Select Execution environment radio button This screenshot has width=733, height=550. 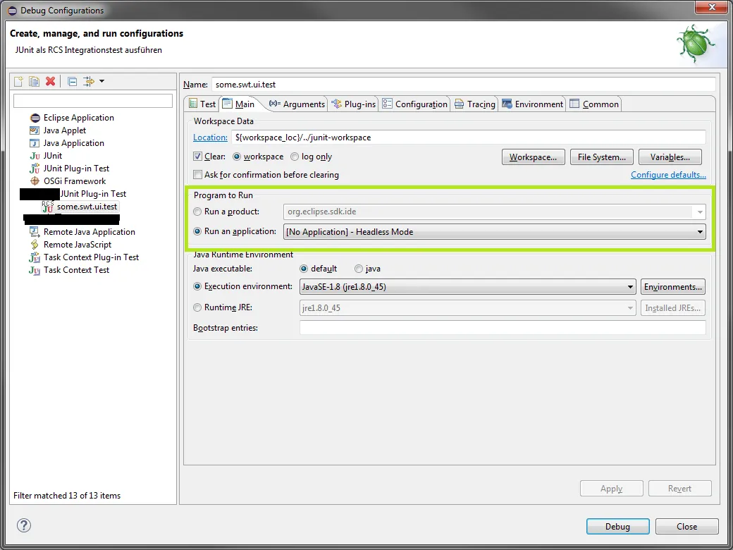coord(198,286)
